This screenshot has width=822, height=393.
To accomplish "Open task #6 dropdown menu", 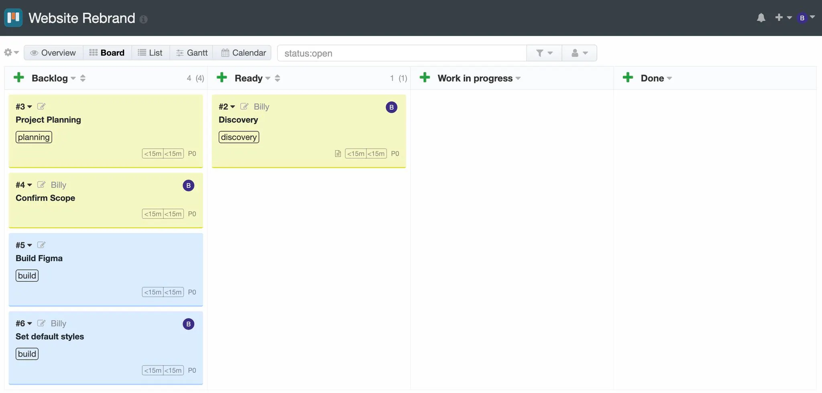I will click(x=24, y=323).
